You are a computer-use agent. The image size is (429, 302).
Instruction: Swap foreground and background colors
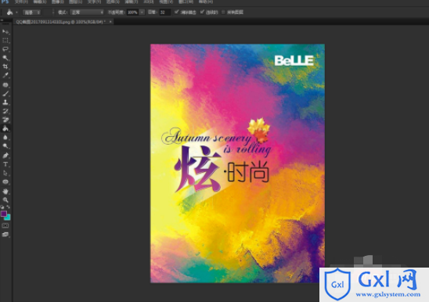(8, 207)
